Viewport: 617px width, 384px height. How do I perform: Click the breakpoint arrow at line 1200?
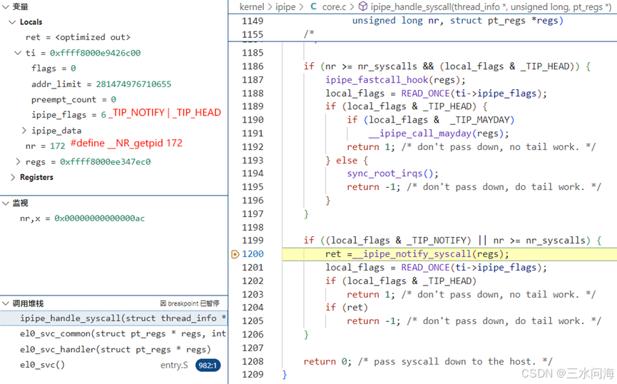point(235,254)
